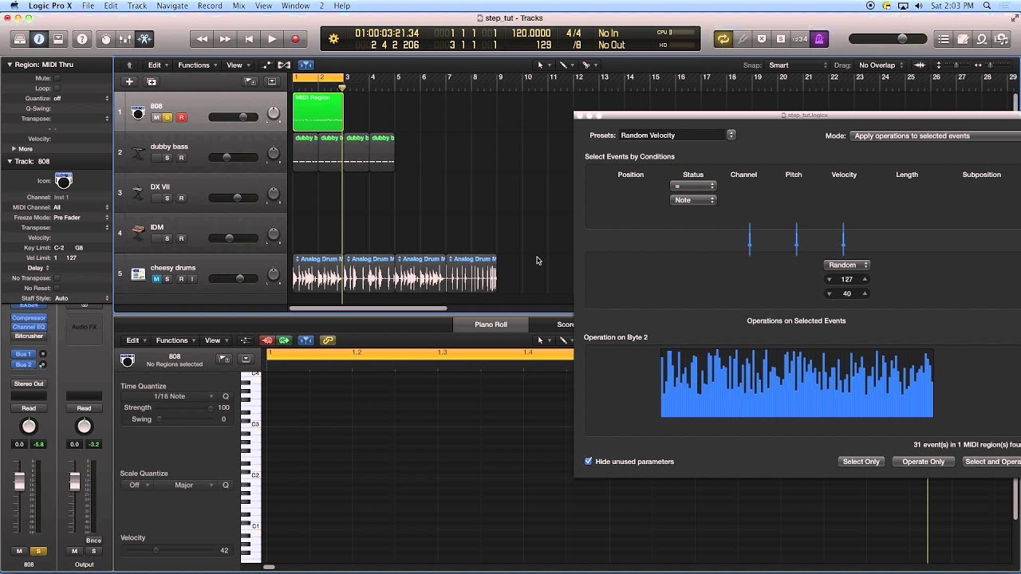Screen dimensions: 1021x574
Task: Open Tracks area Functions menu
Action: [x=197, y=65]
